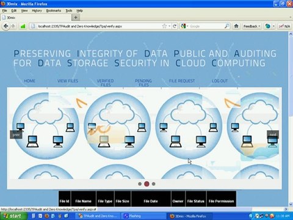Select the third slideshow dot indicator

tap(154, 184)
